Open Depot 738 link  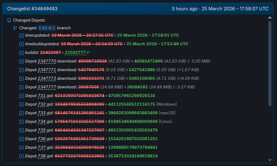tap(42, 156)
